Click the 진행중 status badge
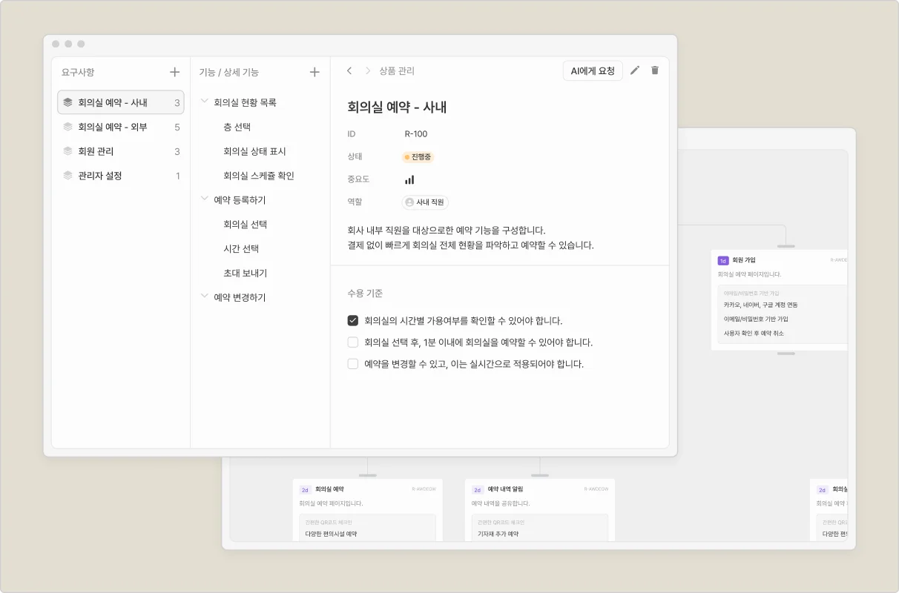Viewport: 899px width, 593px height. point(418,157)
